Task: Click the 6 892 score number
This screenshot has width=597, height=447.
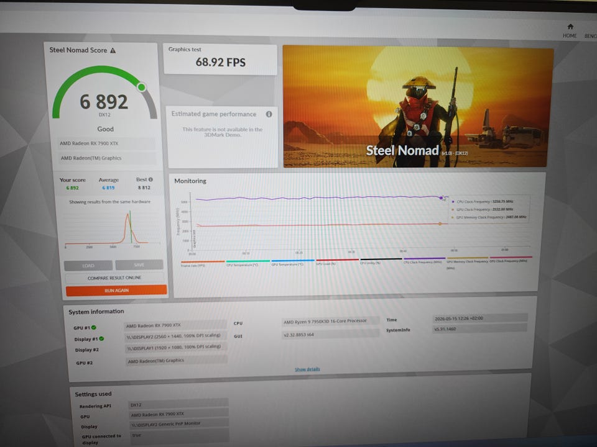Action: (x=104, y=102)
